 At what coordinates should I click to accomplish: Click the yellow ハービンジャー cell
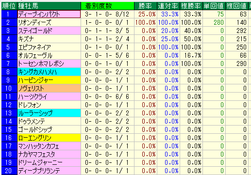pos(49,80)
